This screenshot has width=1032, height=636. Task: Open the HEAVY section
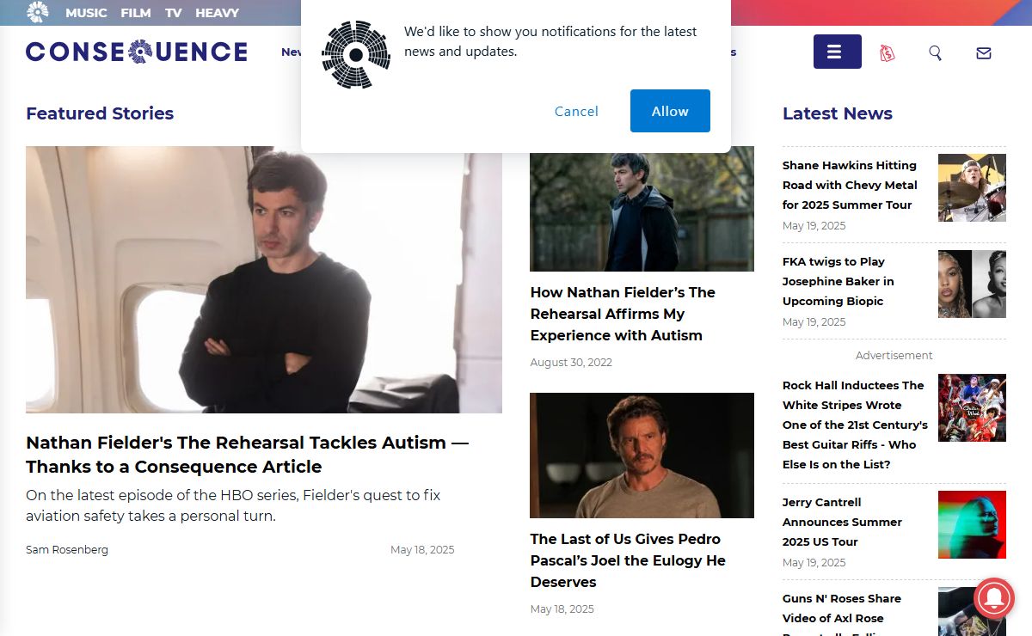[x=218, y=13]
